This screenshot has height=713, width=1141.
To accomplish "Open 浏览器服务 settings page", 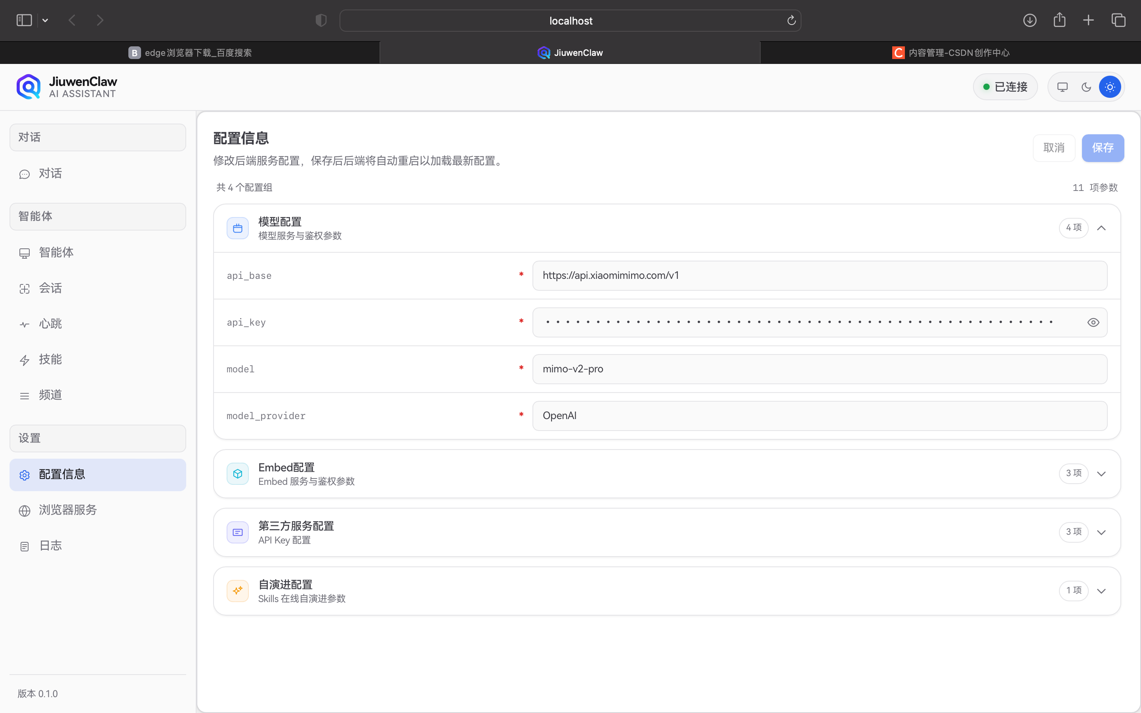I will click(67, 510).
